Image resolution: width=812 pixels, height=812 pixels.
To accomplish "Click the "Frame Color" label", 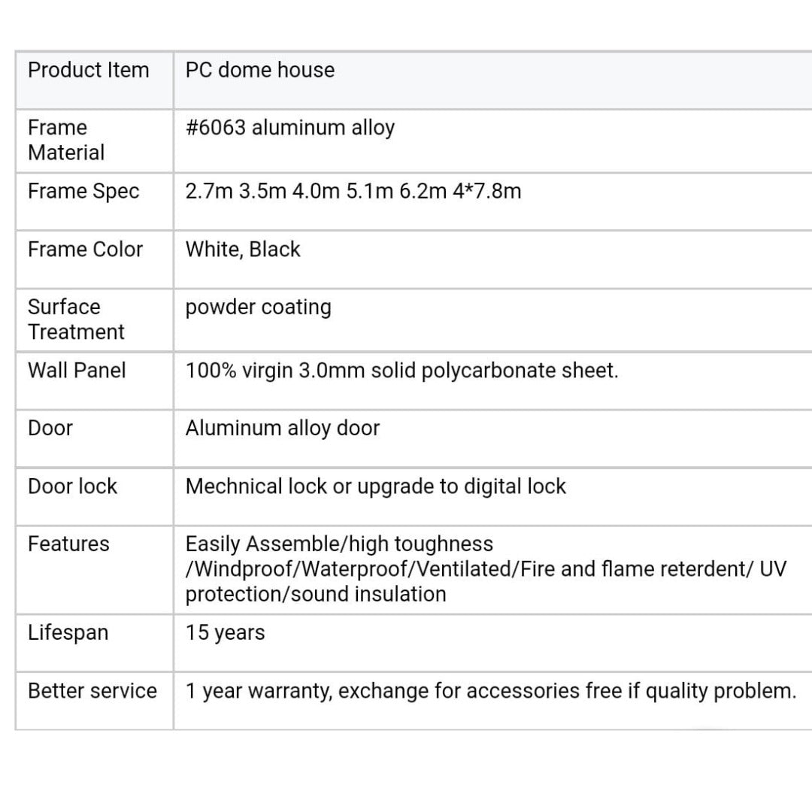I will click(85, 250).
